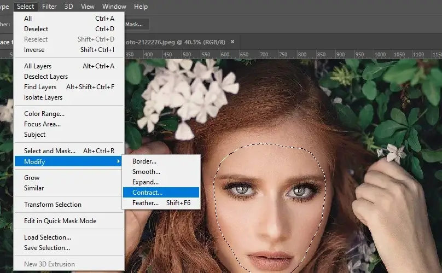Open the View menu
This screenshot has width=442, height=273.
click(88, 6)
